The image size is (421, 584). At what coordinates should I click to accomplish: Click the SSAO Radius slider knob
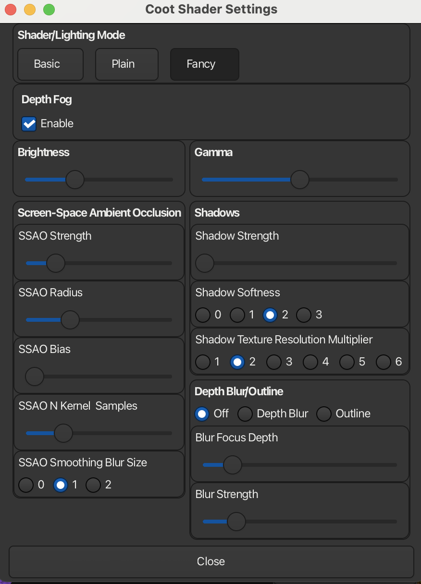click(x=70, y=320)
